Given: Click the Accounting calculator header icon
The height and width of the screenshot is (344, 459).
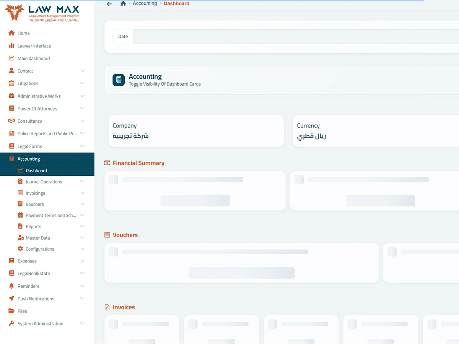Looking at the screenshot, I should pos(119,80).
